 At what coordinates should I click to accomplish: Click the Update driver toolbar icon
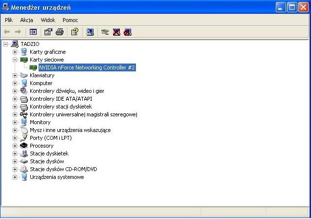click(105, 32)
